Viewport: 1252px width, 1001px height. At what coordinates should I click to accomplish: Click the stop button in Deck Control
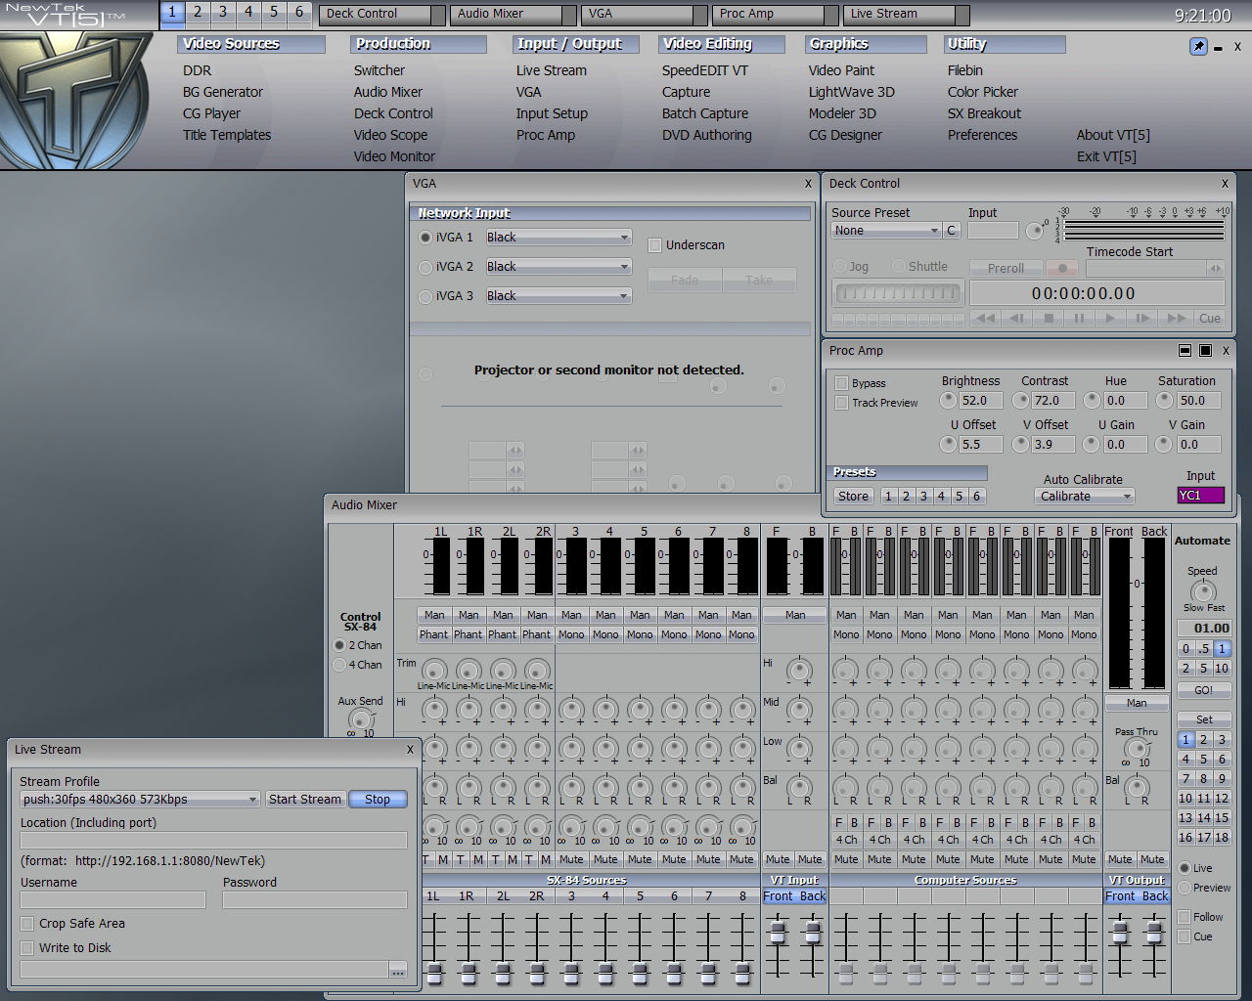[1049, 319]
